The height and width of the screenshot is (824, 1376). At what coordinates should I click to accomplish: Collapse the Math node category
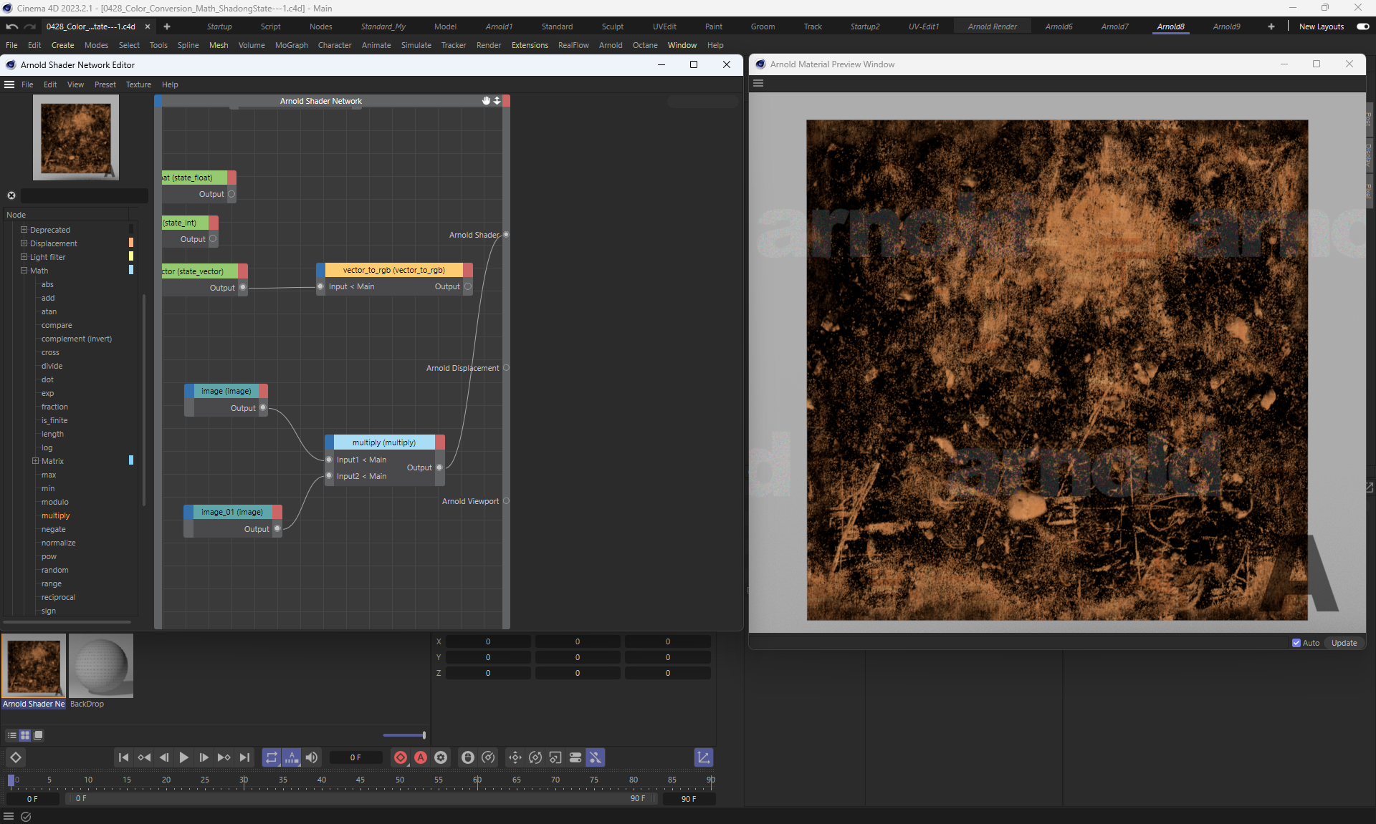[x=24, y=271]
